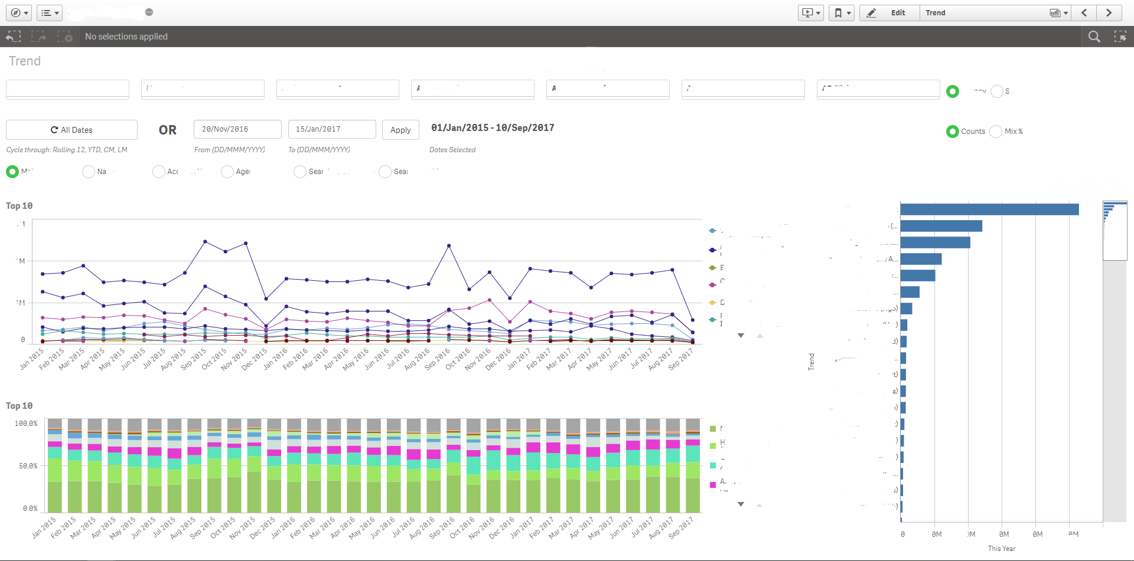1134x561 pixels.
Task: Click the Edit pencil icon
Action: pyautogui.click(x=871, y=12)
